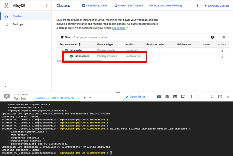
Task: Click the Open Editor button
Action: click(135, 97)
